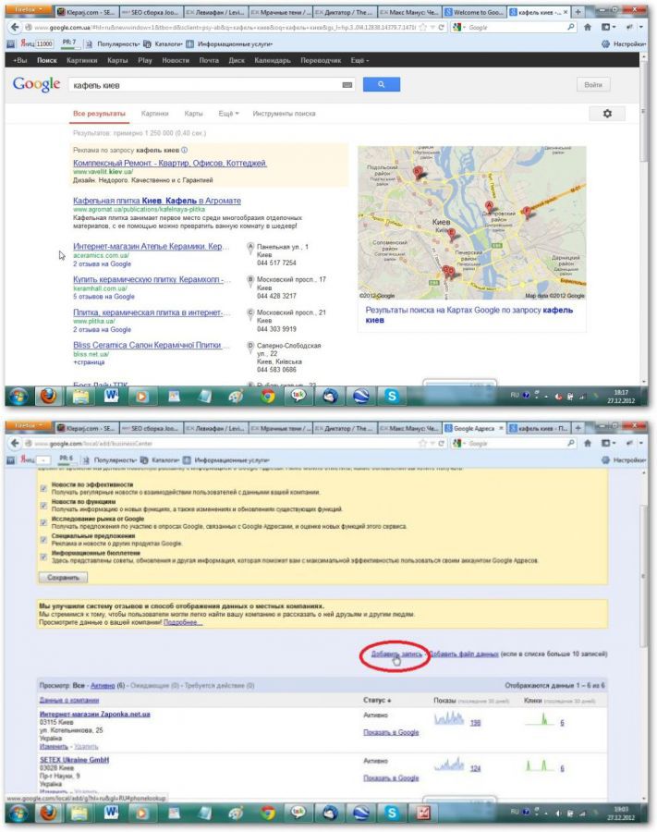Click map marker A on Kiev map
Screen dimensions: 657x832
tap(489, 206)
